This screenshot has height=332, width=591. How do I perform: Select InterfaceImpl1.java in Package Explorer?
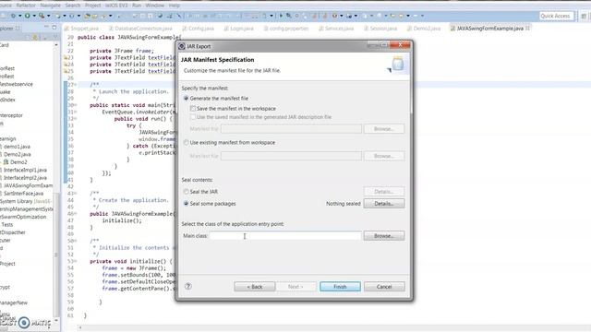(25, 170)
